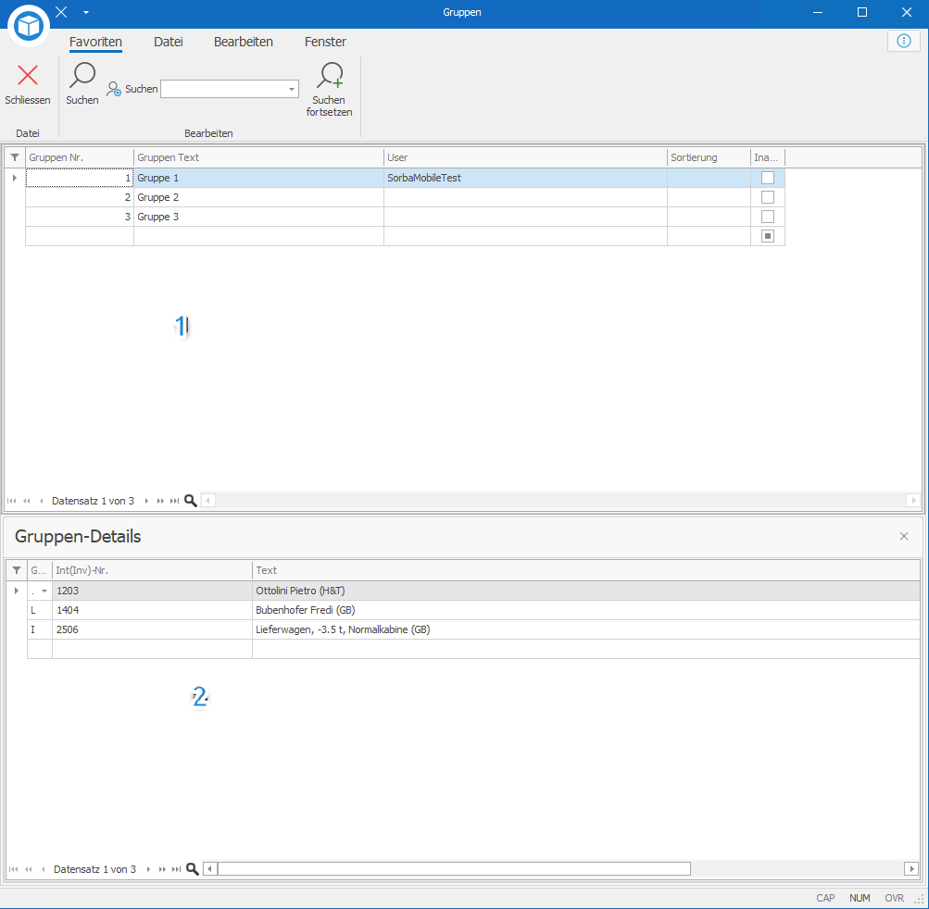Click the Suchen magnifier icon in ribbon

[x=82, y=75]
